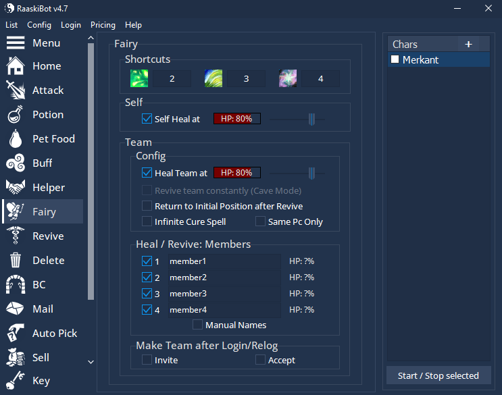
Task: Open the Login menu
Action: (x=71, y=25)
